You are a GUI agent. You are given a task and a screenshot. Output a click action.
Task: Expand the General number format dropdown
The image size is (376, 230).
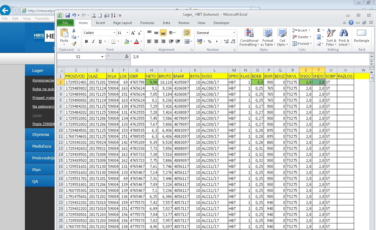pyautogui.click(x=234, y=33)
